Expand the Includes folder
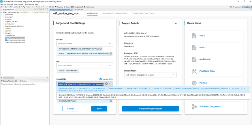The image size is (252, 125). (4, 15)
